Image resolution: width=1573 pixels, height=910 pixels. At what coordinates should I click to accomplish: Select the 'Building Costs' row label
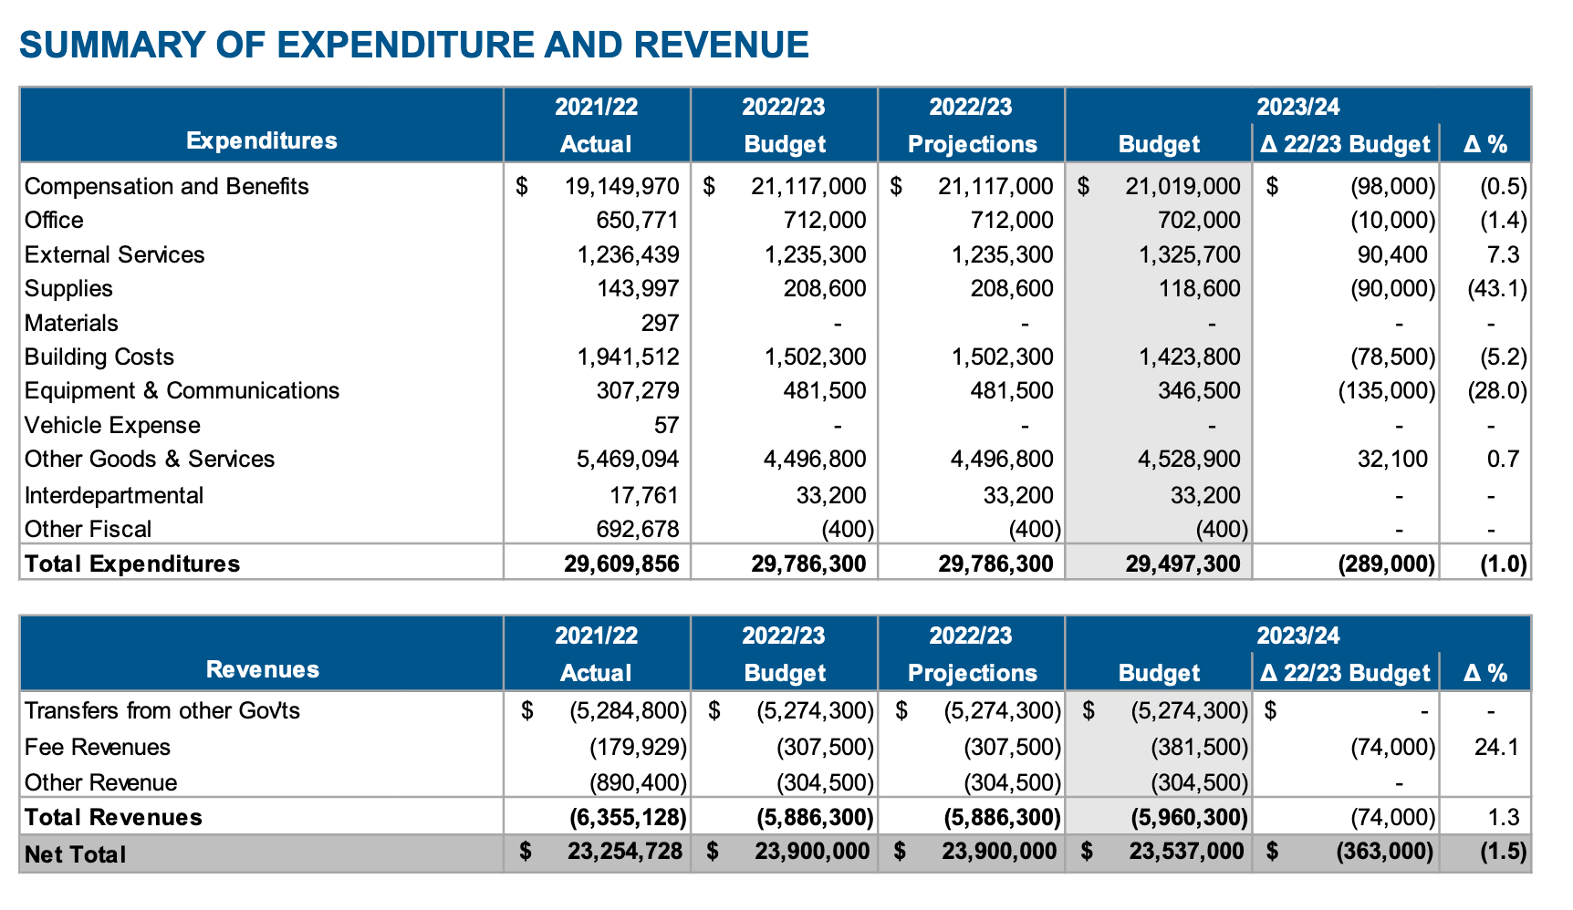tap(99, 357)
